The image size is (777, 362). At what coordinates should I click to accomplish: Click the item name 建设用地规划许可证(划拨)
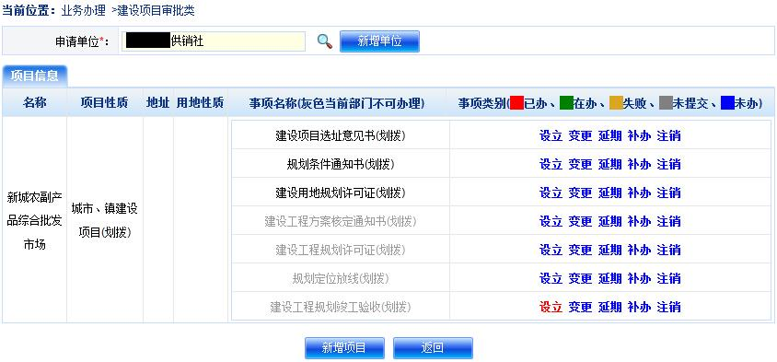coord(341,193)
